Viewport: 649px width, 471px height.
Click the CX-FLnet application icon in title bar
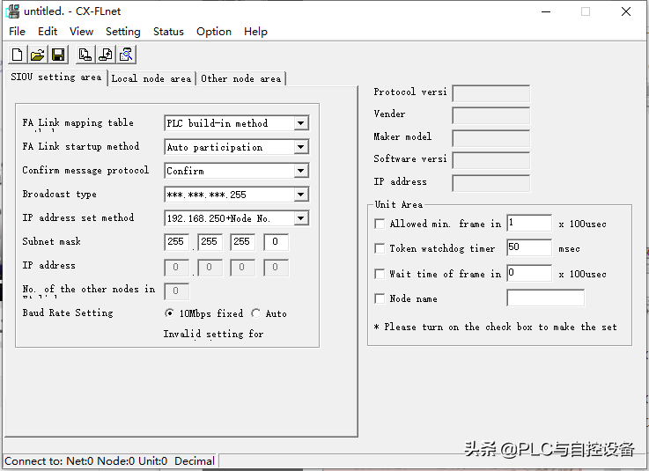(12, 11)
